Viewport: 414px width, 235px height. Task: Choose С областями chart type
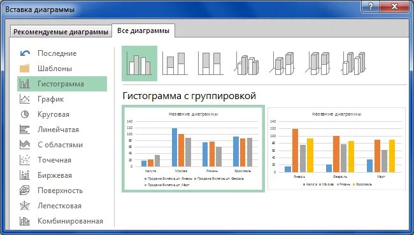(x=62, y=145)
